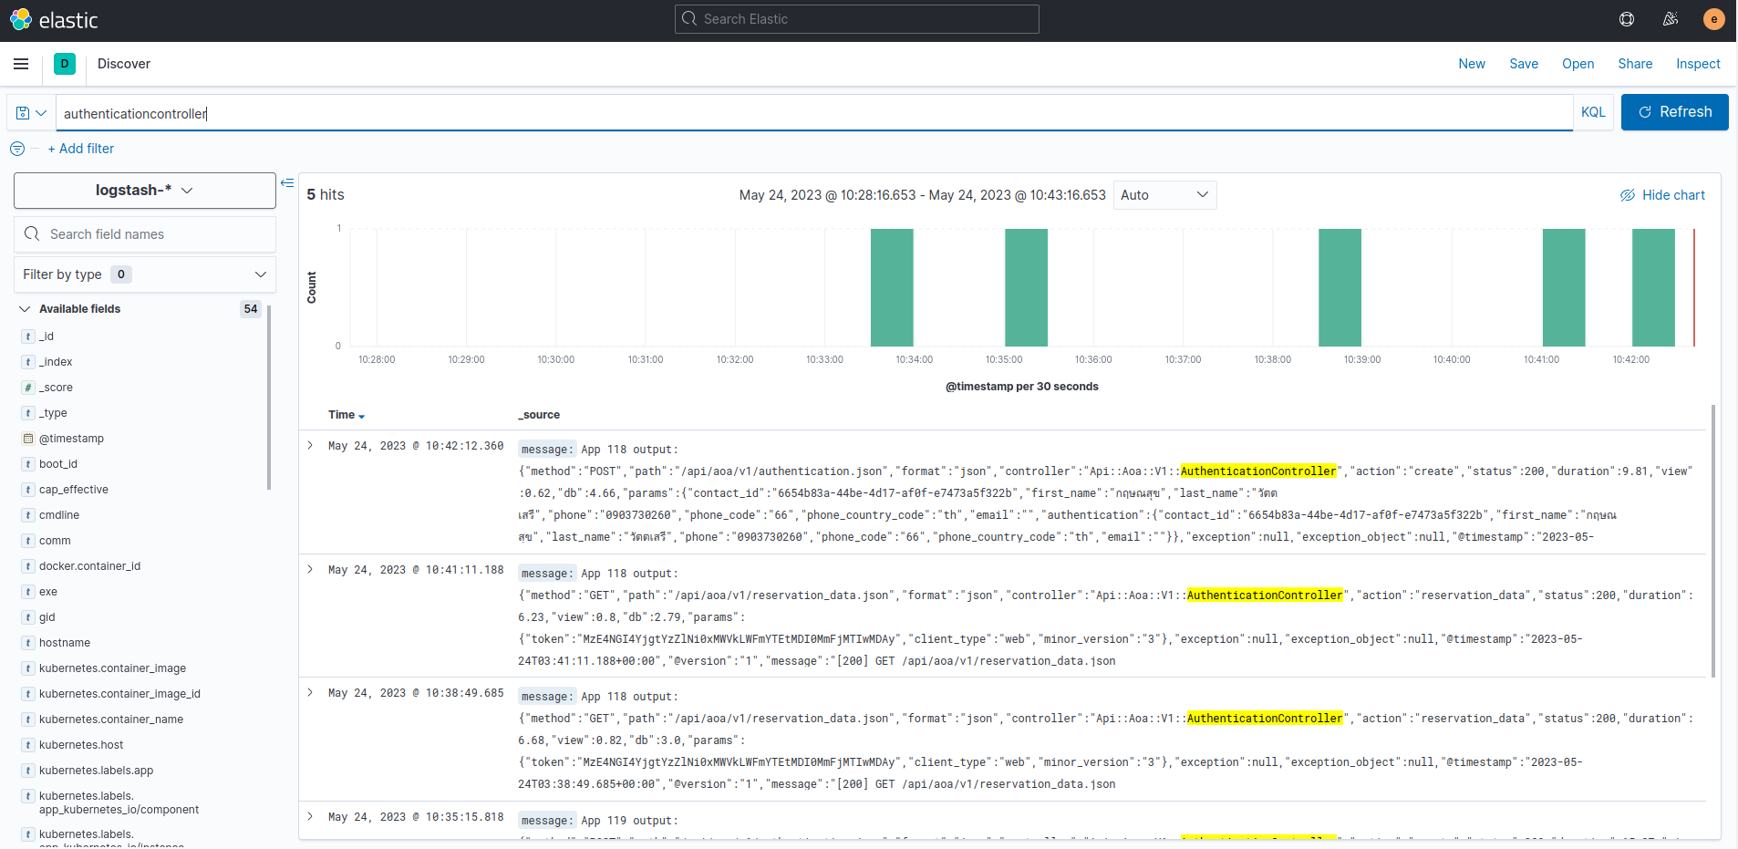This screenshot has height=849, width=1738.
Task: Click the user avatar icon
Action: tap(1713, 19)
